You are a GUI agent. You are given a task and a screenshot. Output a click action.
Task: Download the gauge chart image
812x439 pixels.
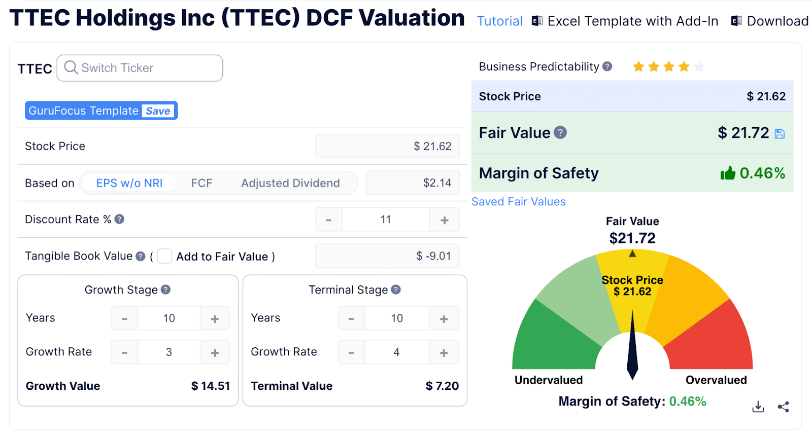tap(757, 406)
